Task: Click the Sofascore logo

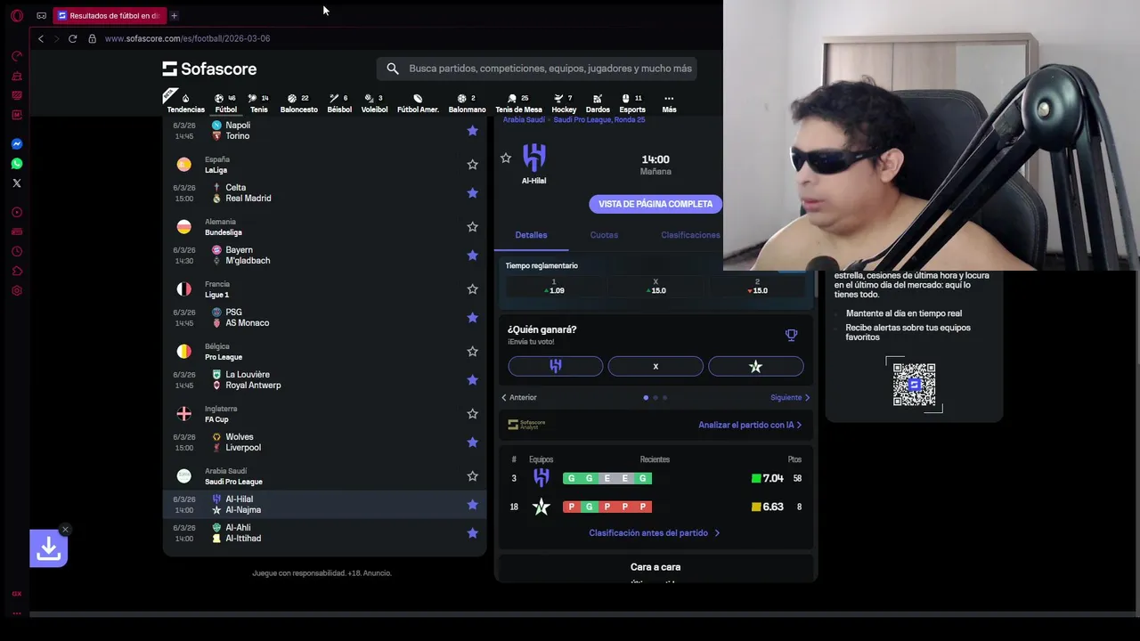Action: [209, 69]
